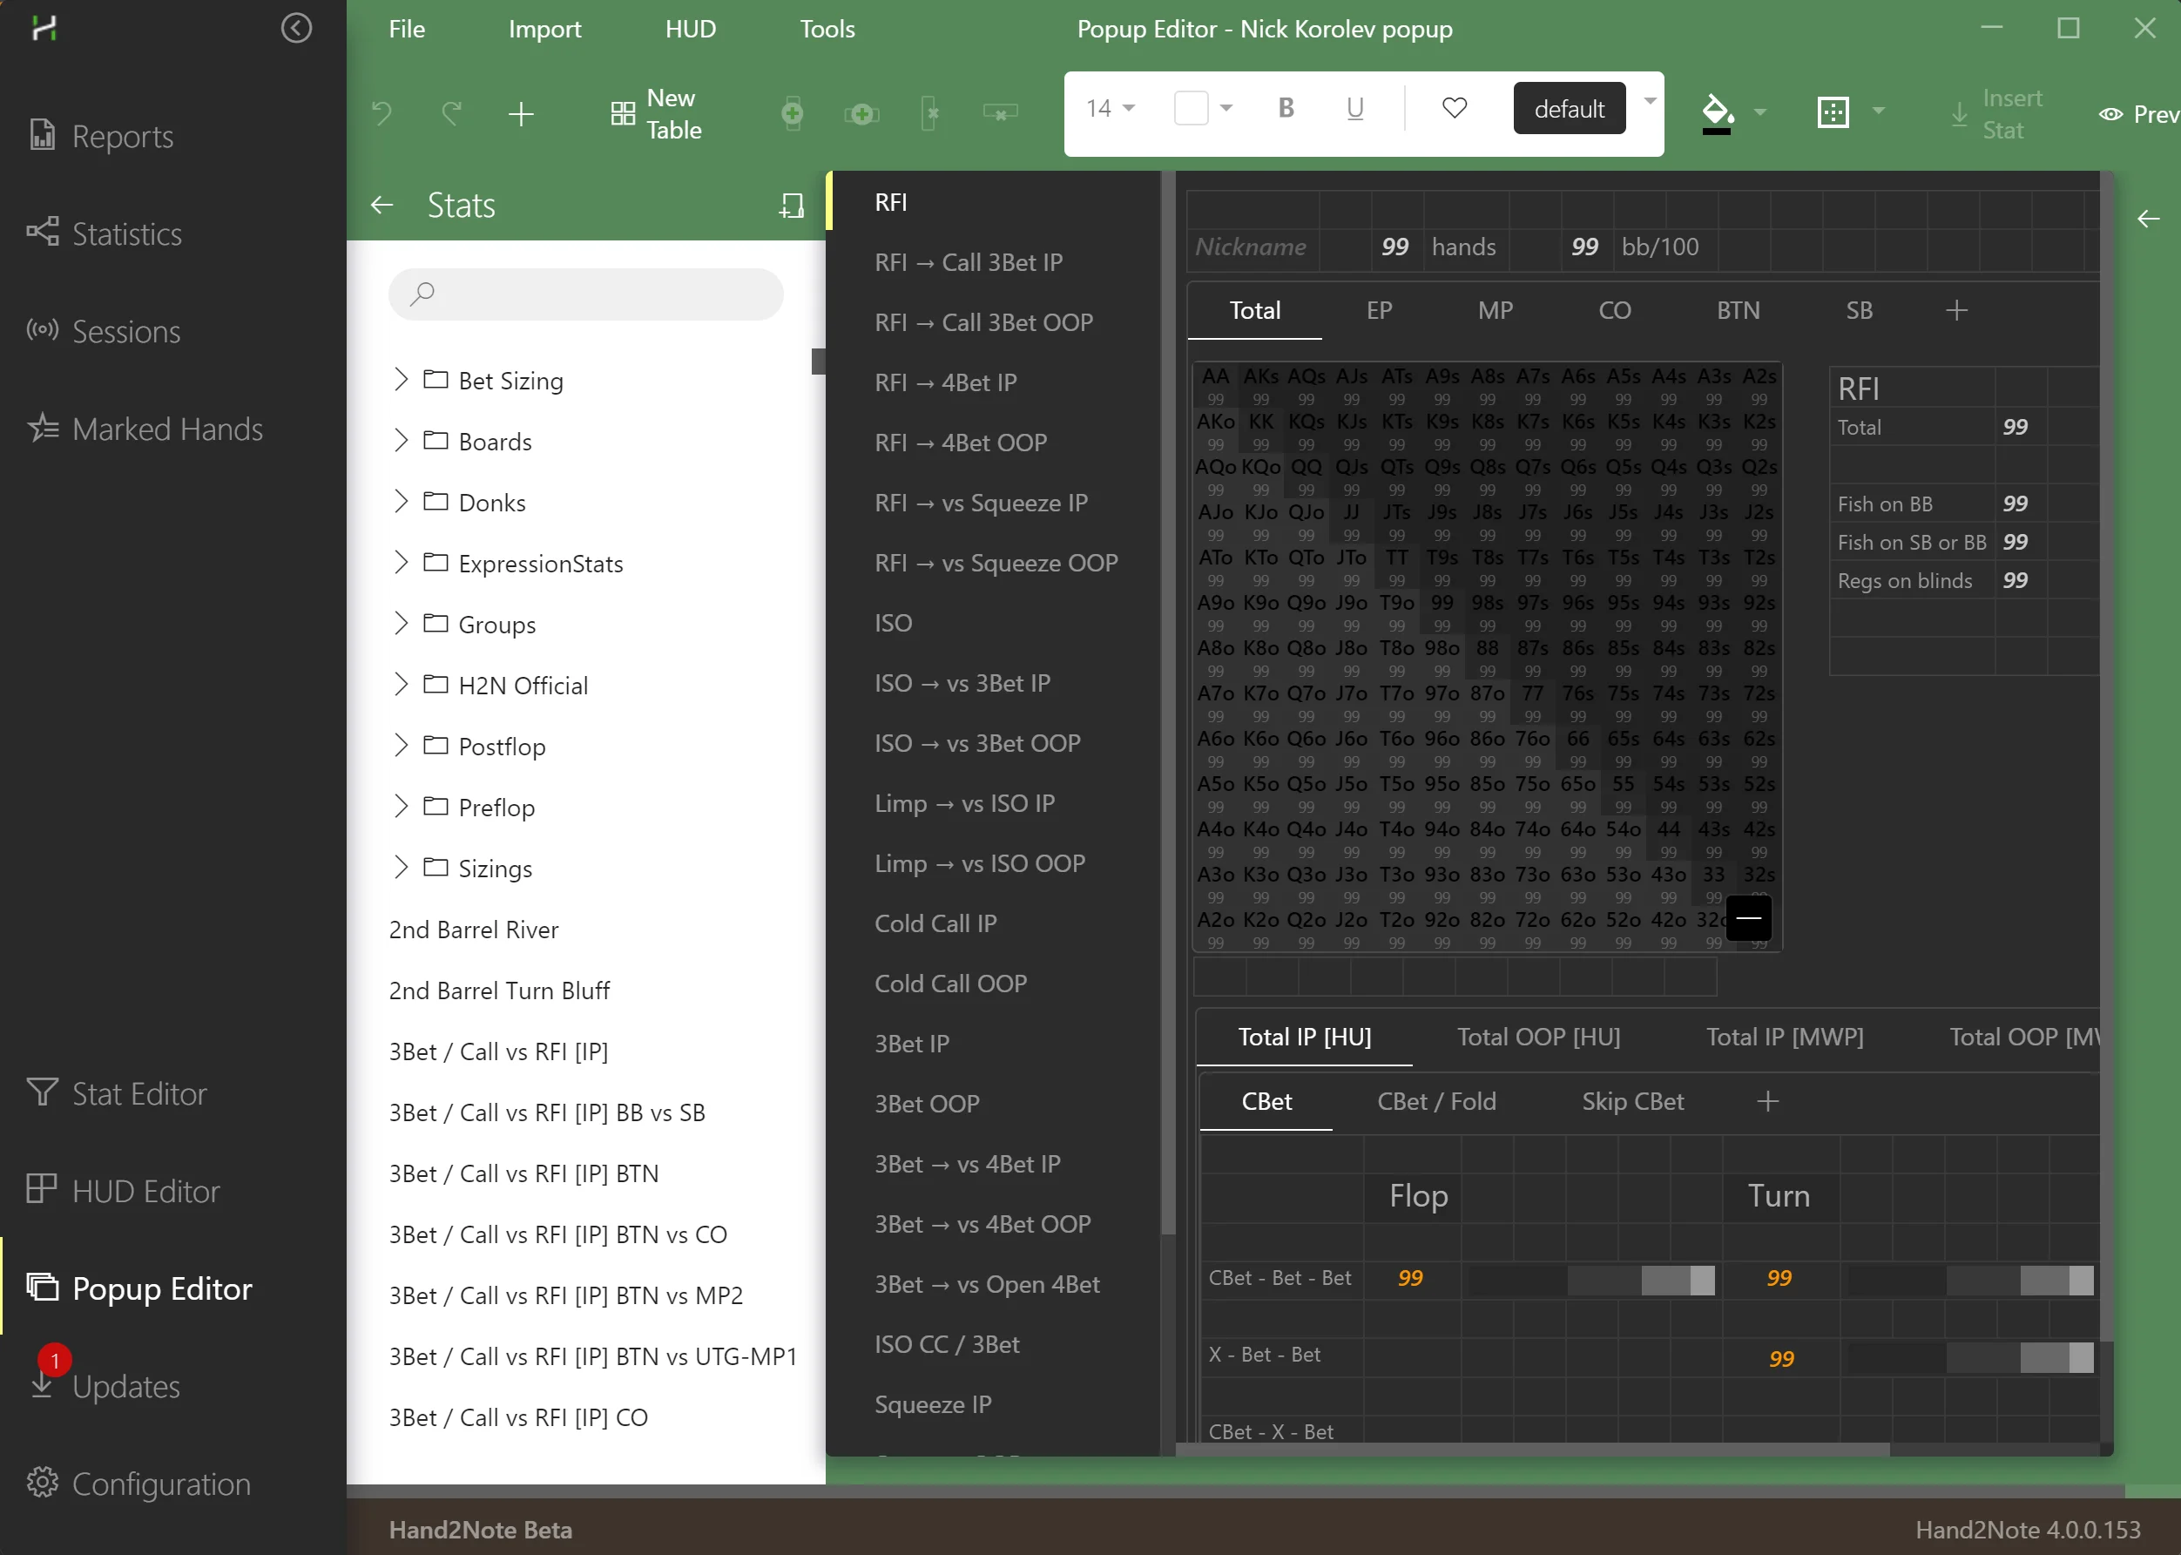The height and width of the screenshot is (1555, 2181).
Task: Switch to the Total OOP [HU] tab
Action: click(x=1536, y=1036)
